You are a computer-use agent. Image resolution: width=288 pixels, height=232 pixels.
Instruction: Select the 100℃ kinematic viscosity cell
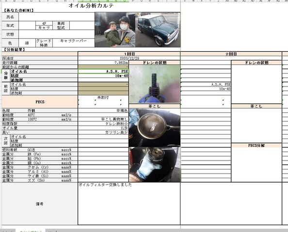[x=32, y=119]
